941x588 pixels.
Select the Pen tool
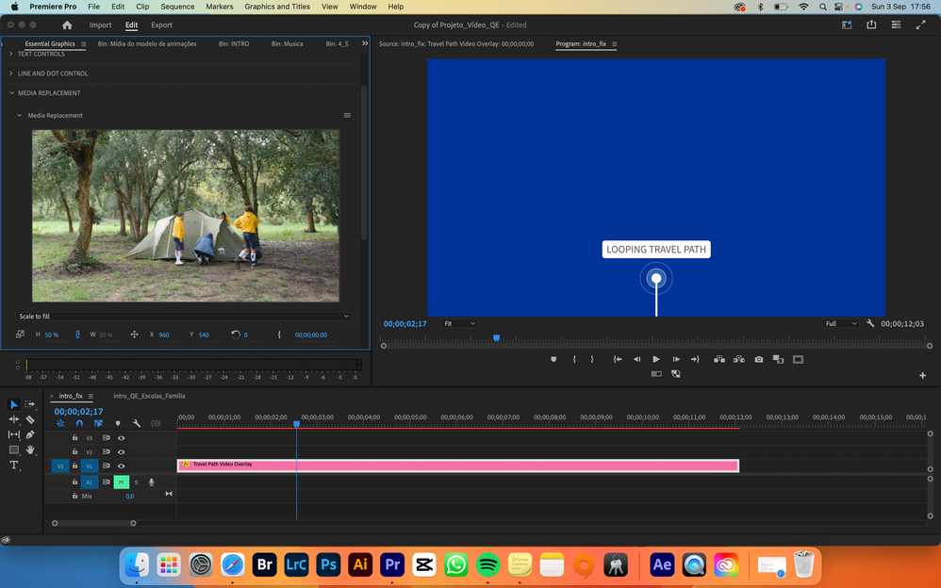30,434
